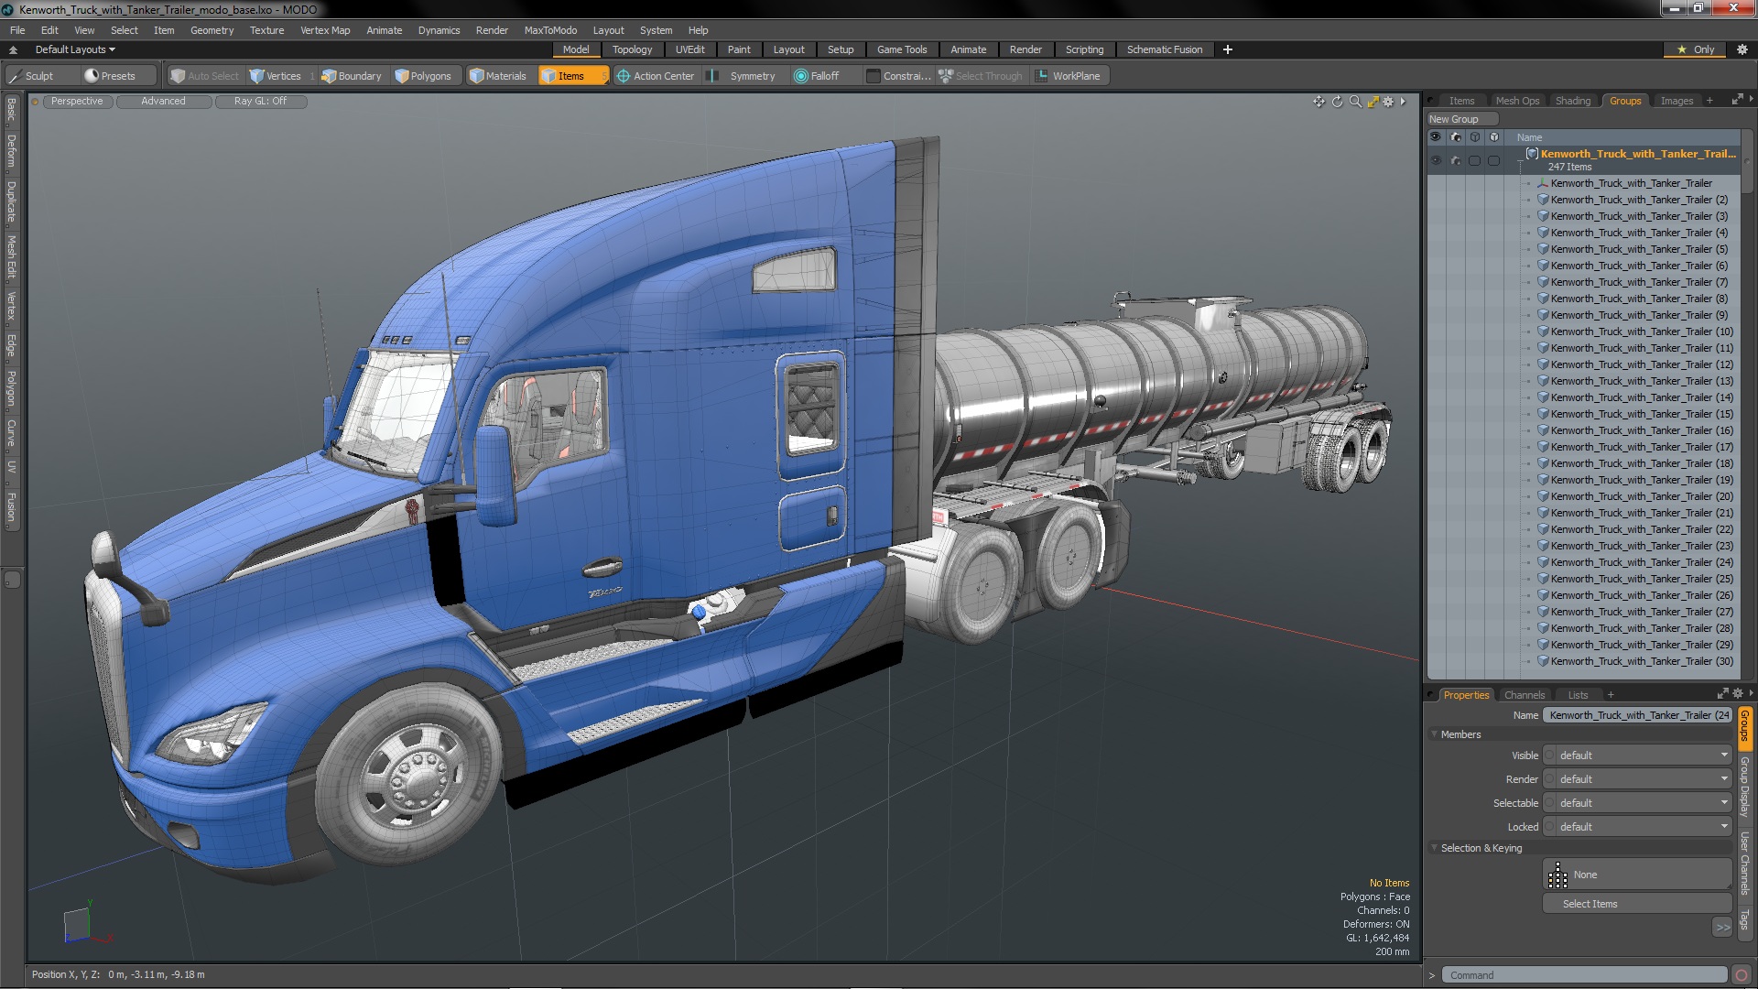
Task: Click the New Group button
Action: click(1461, 119)
